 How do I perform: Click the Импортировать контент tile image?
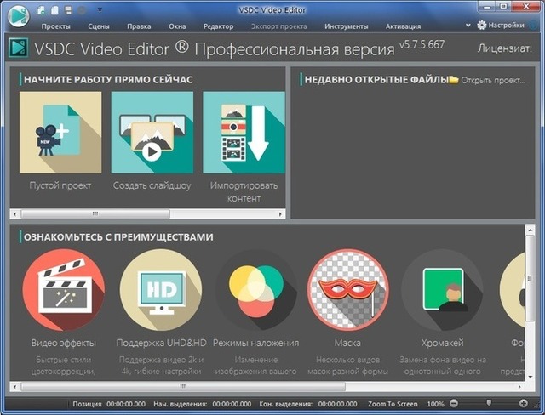(244, 133)
